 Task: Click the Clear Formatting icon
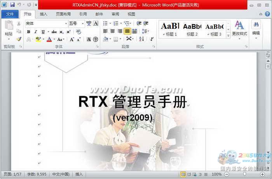pyautogui.click(x=78, y=32)
